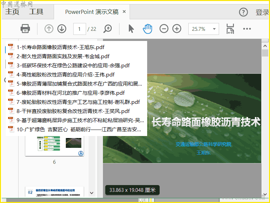Click 交通运输部公路科学研究院 text on slide
The height and width of the screenshot is (203, 270).
coord(204,144)
